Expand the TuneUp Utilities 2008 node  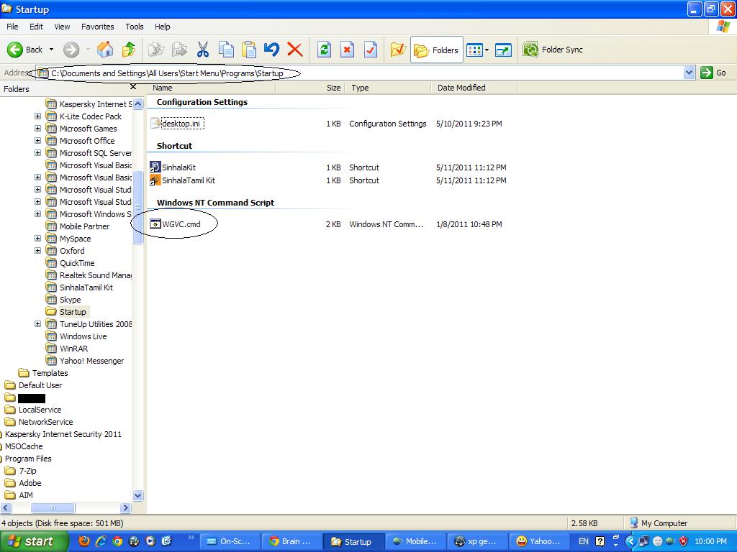37,324
